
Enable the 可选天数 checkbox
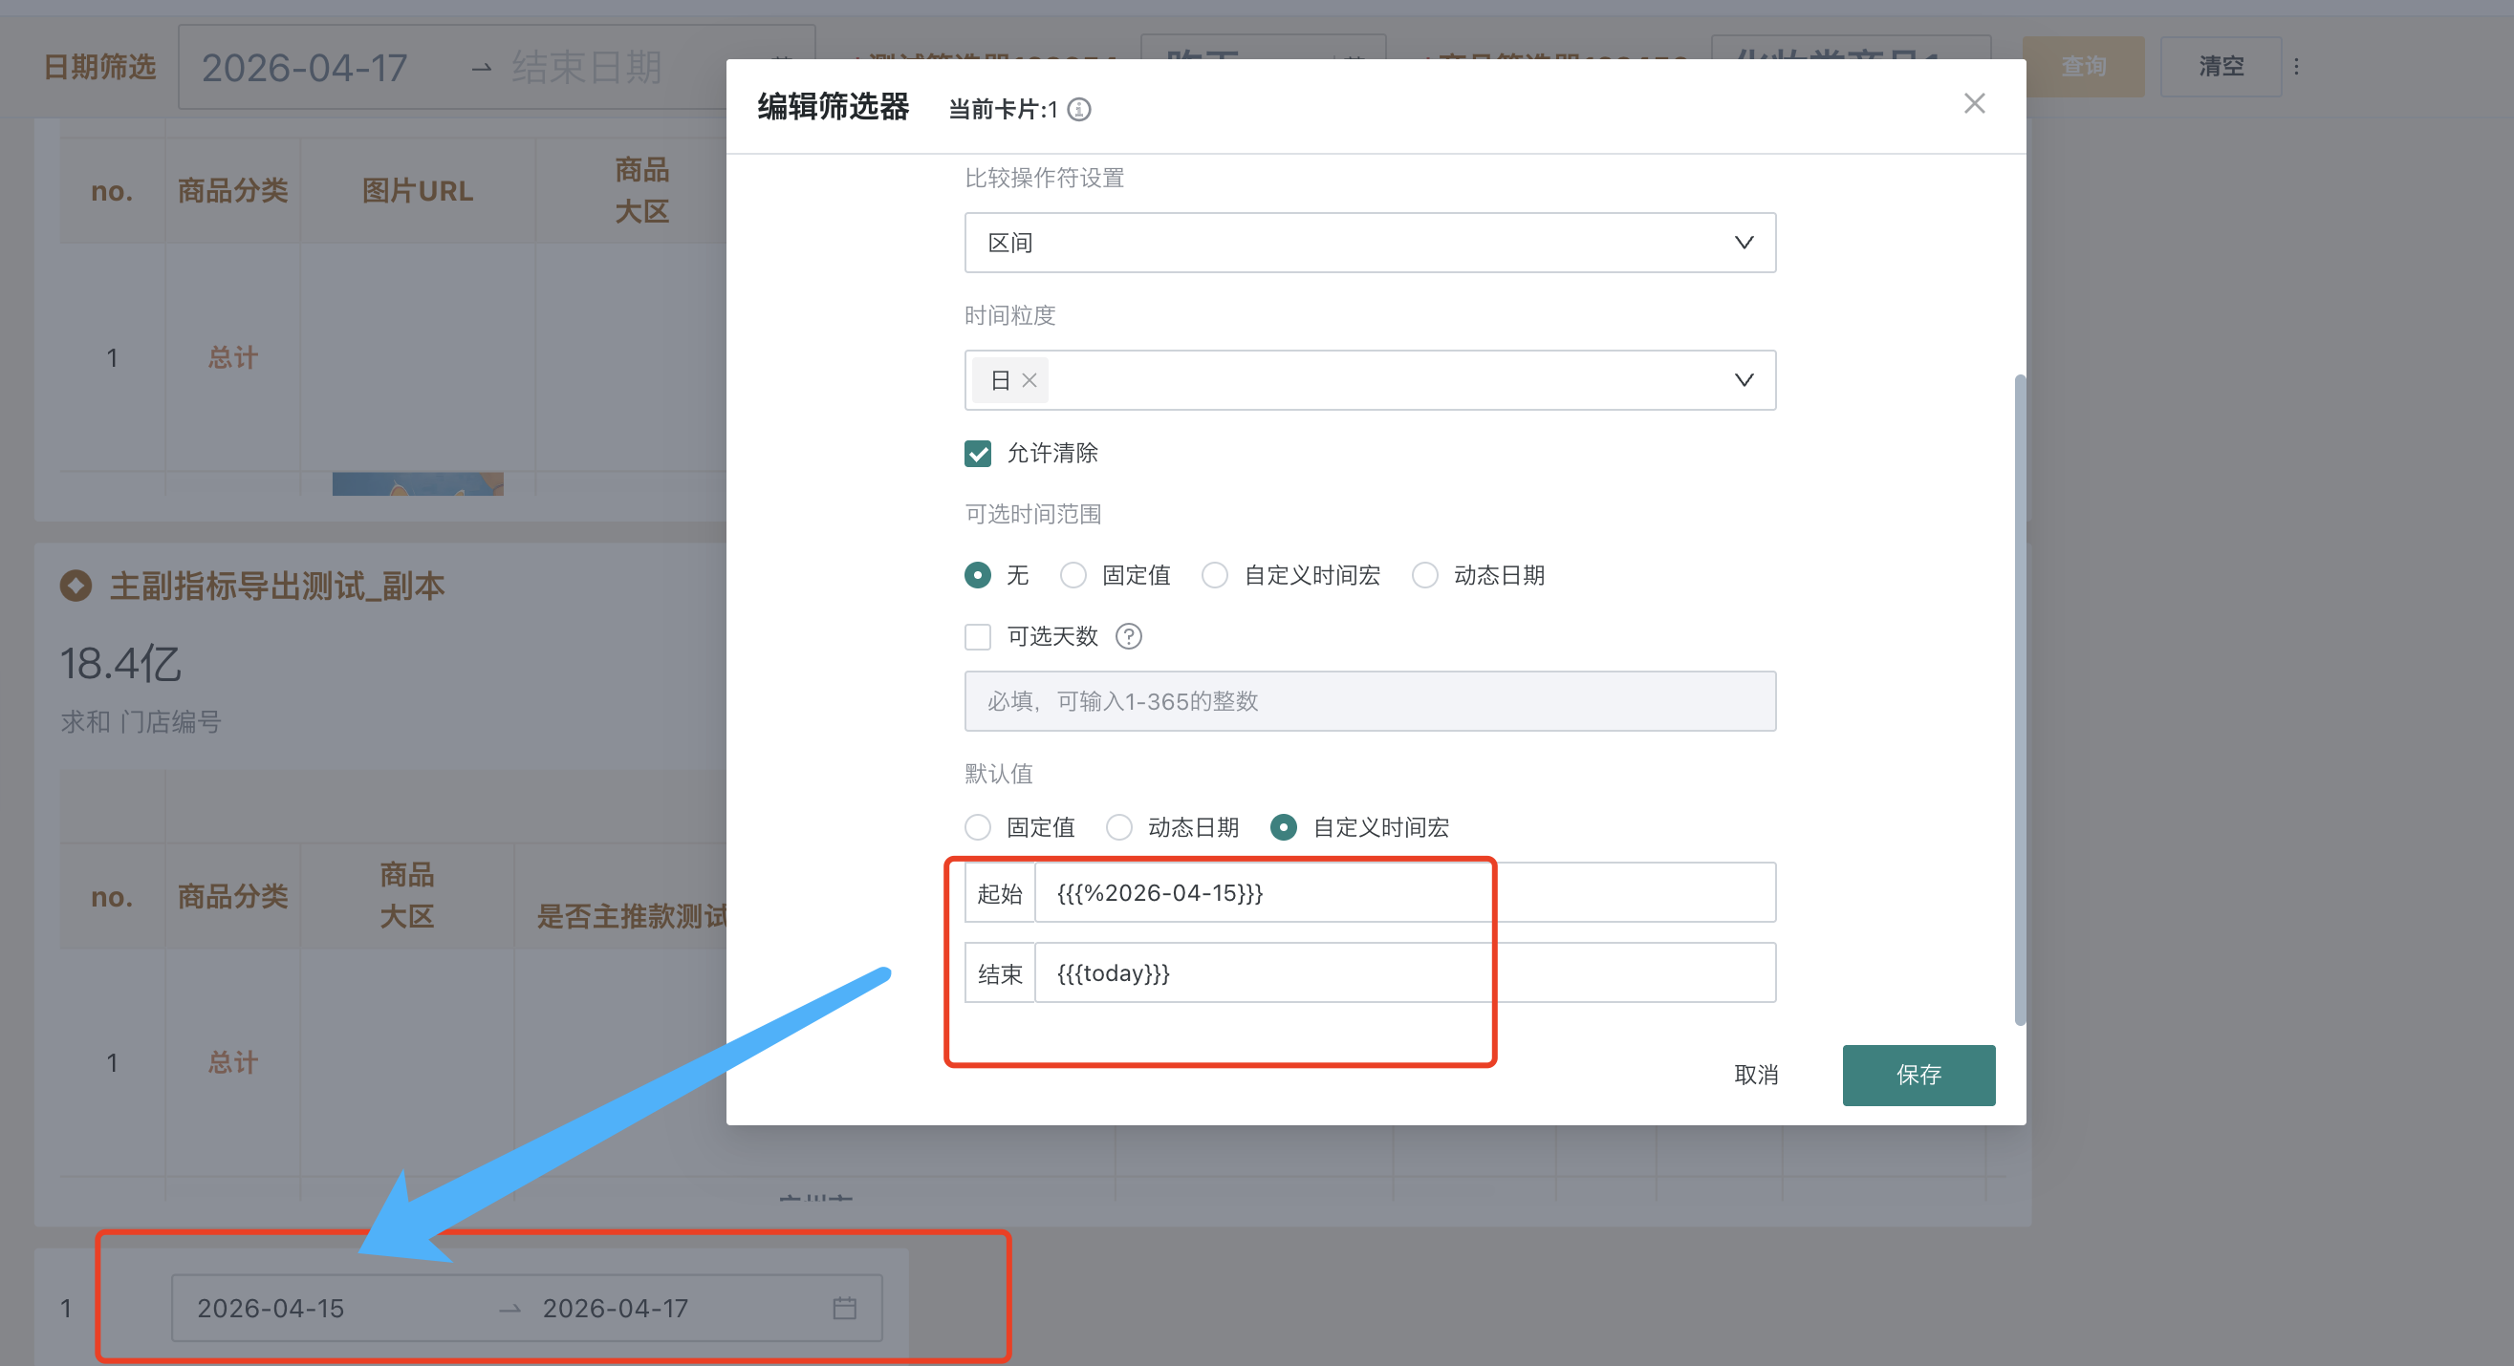(977, 638)
